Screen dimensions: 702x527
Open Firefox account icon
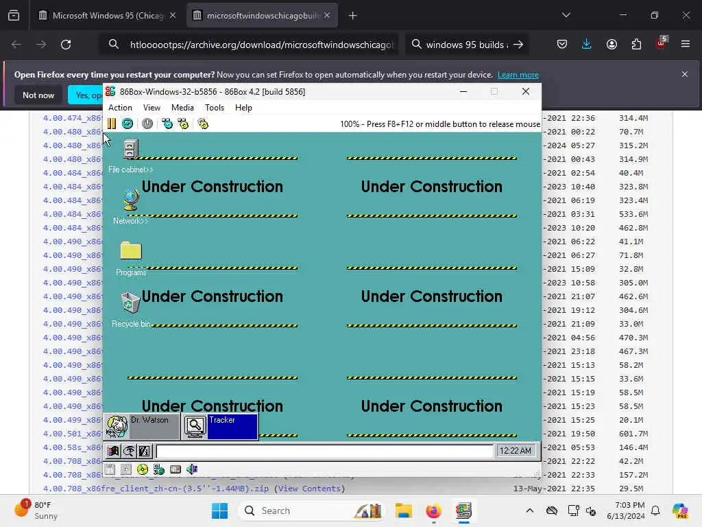click(x=612, y=44)
